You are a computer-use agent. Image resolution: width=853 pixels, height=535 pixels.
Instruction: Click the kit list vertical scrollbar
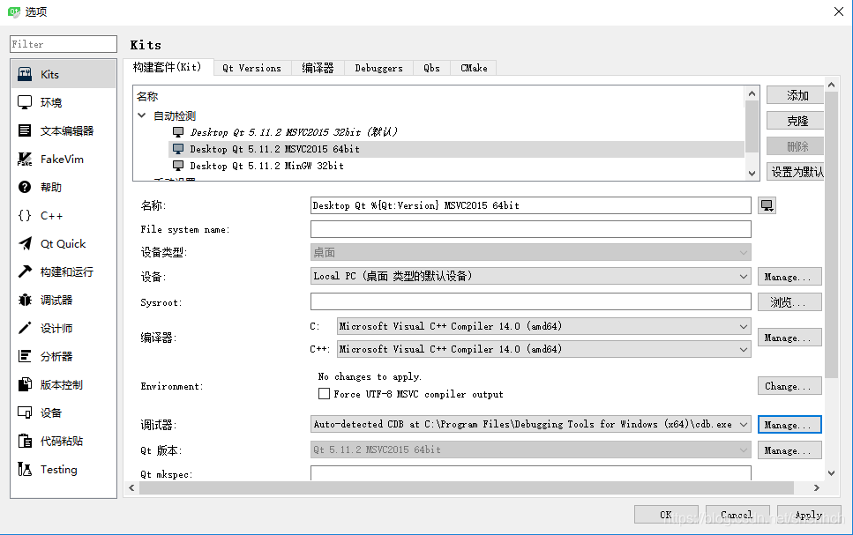752,127
